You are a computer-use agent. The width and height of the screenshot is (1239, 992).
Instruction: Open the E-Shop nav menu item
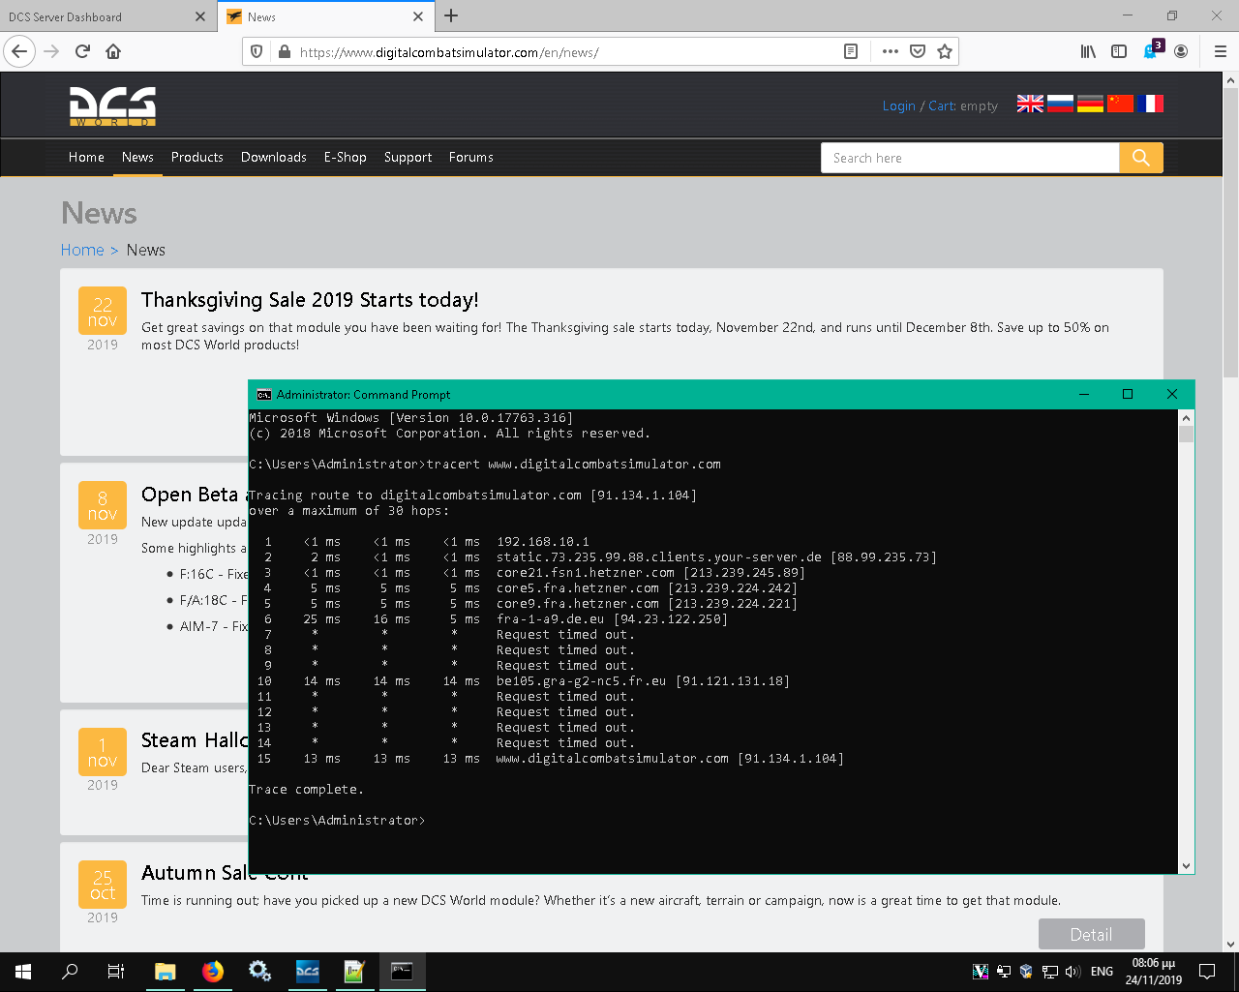point(346,157)
